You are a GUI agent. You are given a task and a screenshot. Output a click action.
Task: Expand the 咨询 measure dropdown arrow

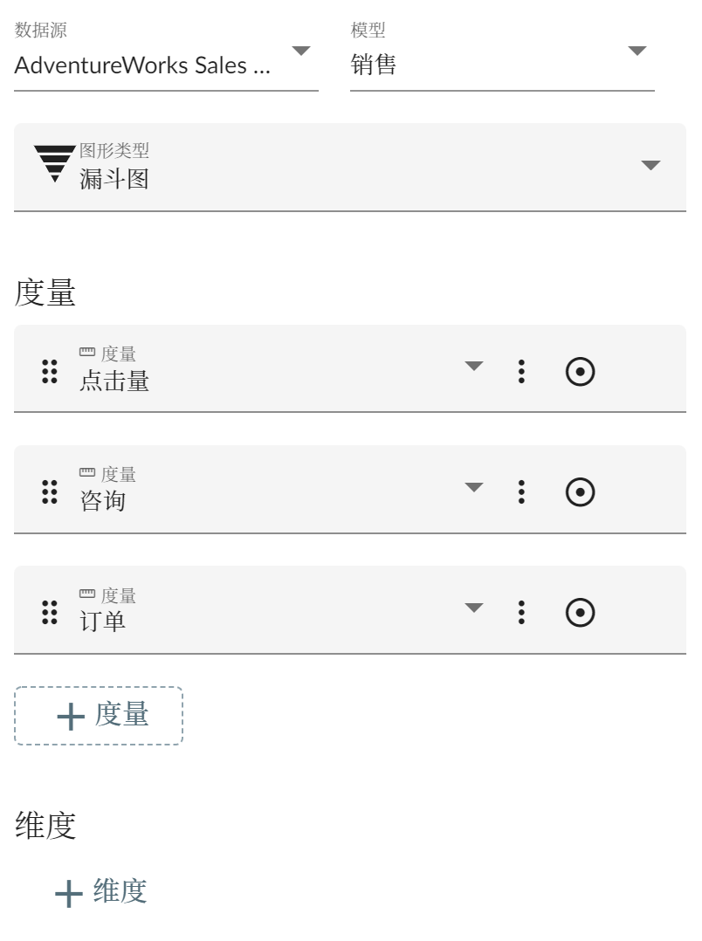tap(473, 487)
